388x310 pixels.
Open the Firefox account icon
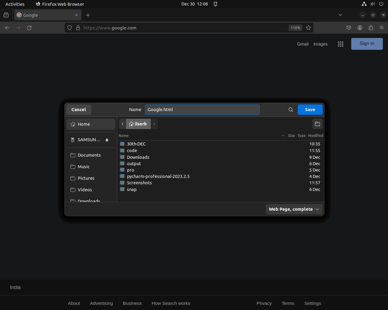pos(360,28)
